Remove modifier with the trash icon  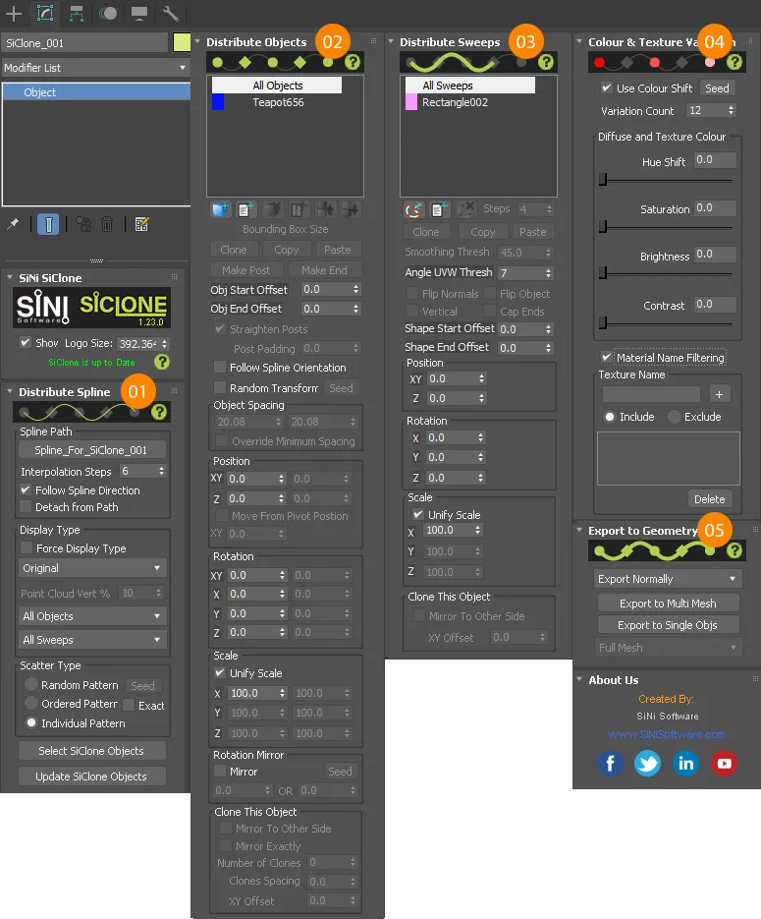coord(107,224)
